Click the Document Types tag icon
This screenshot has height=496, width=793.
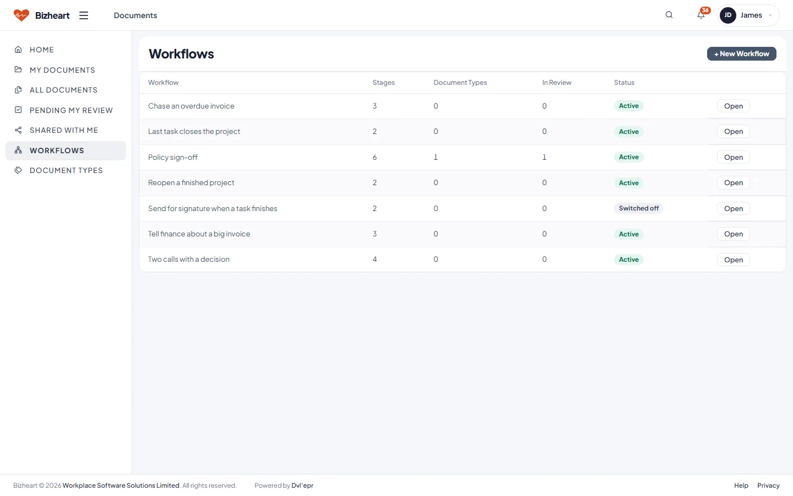click(18, 170)
